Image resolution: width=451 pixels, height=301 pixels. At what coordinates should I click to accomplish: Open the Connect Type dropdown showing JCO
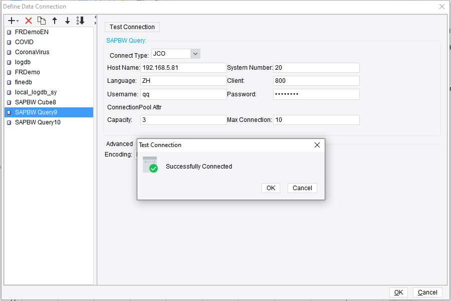(195, 53)
